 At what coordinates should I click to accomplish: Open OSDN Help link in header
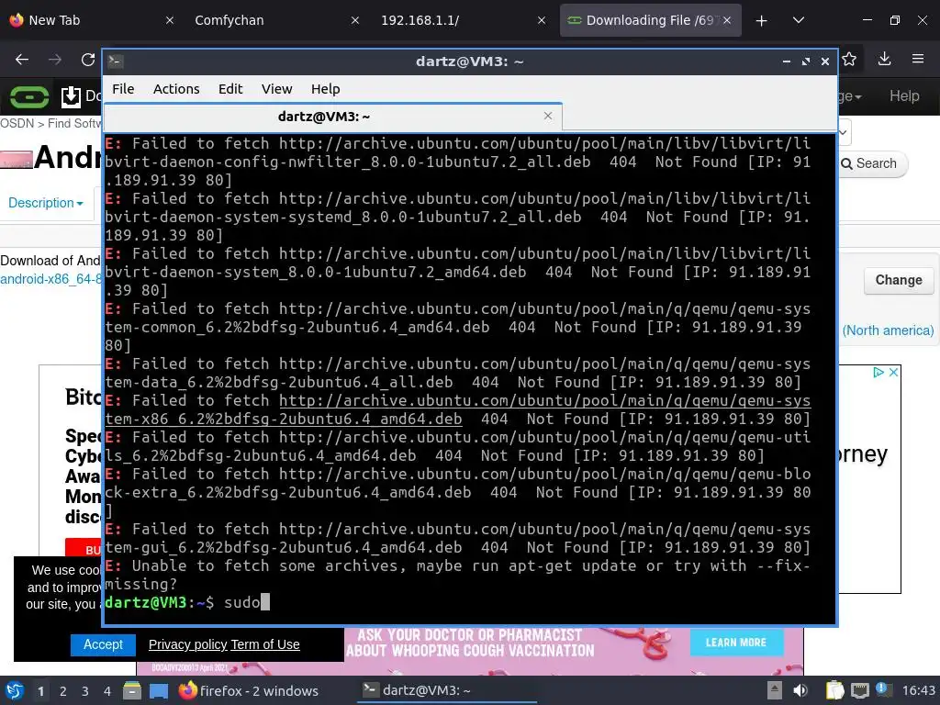[904, 95]
